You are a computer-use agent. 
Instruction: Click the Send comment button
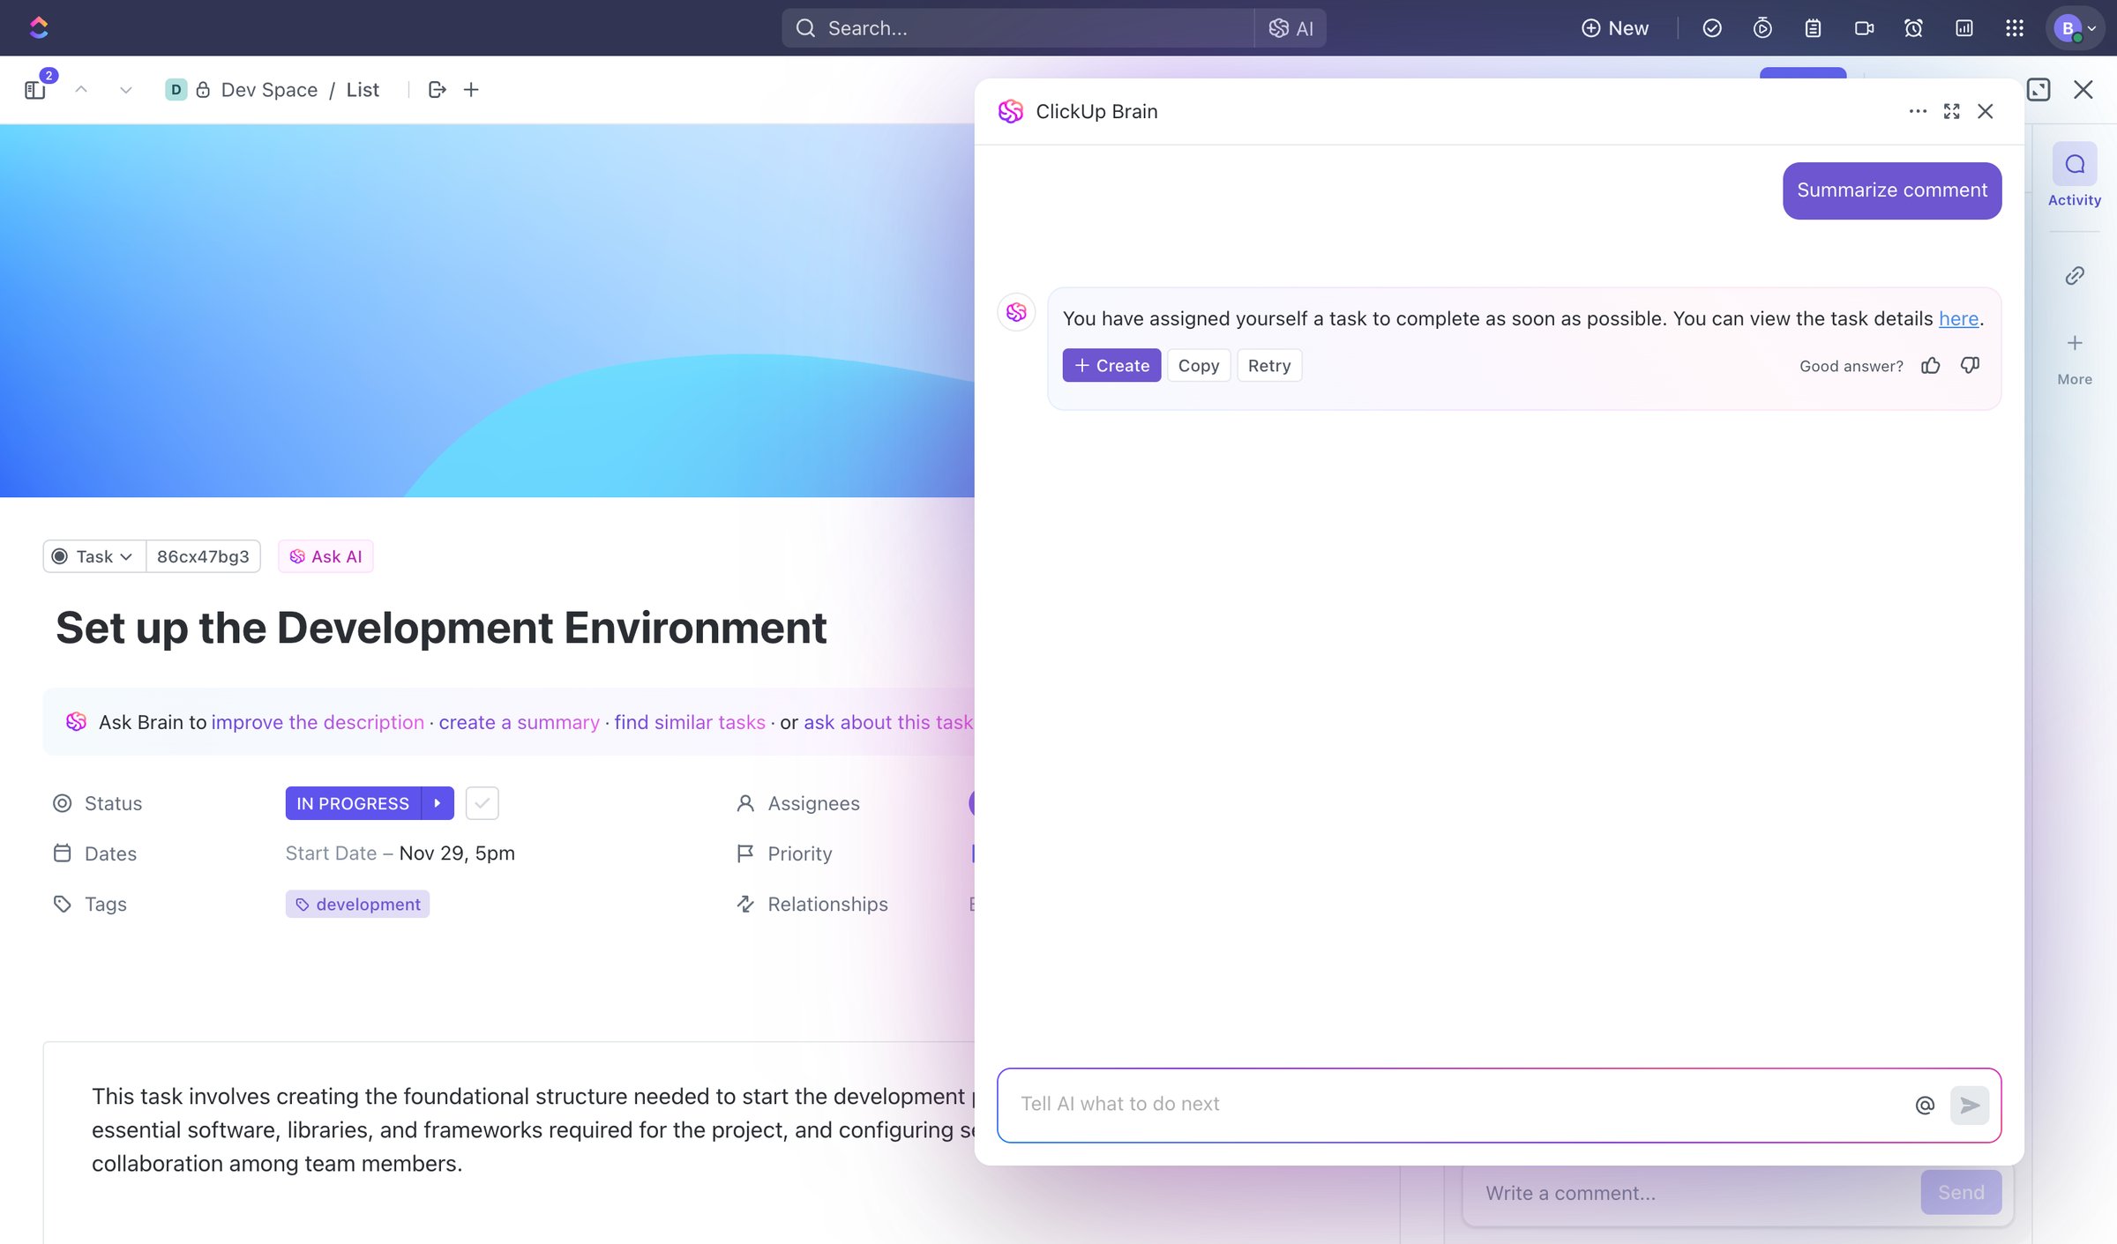(x=1961, y=1193)
